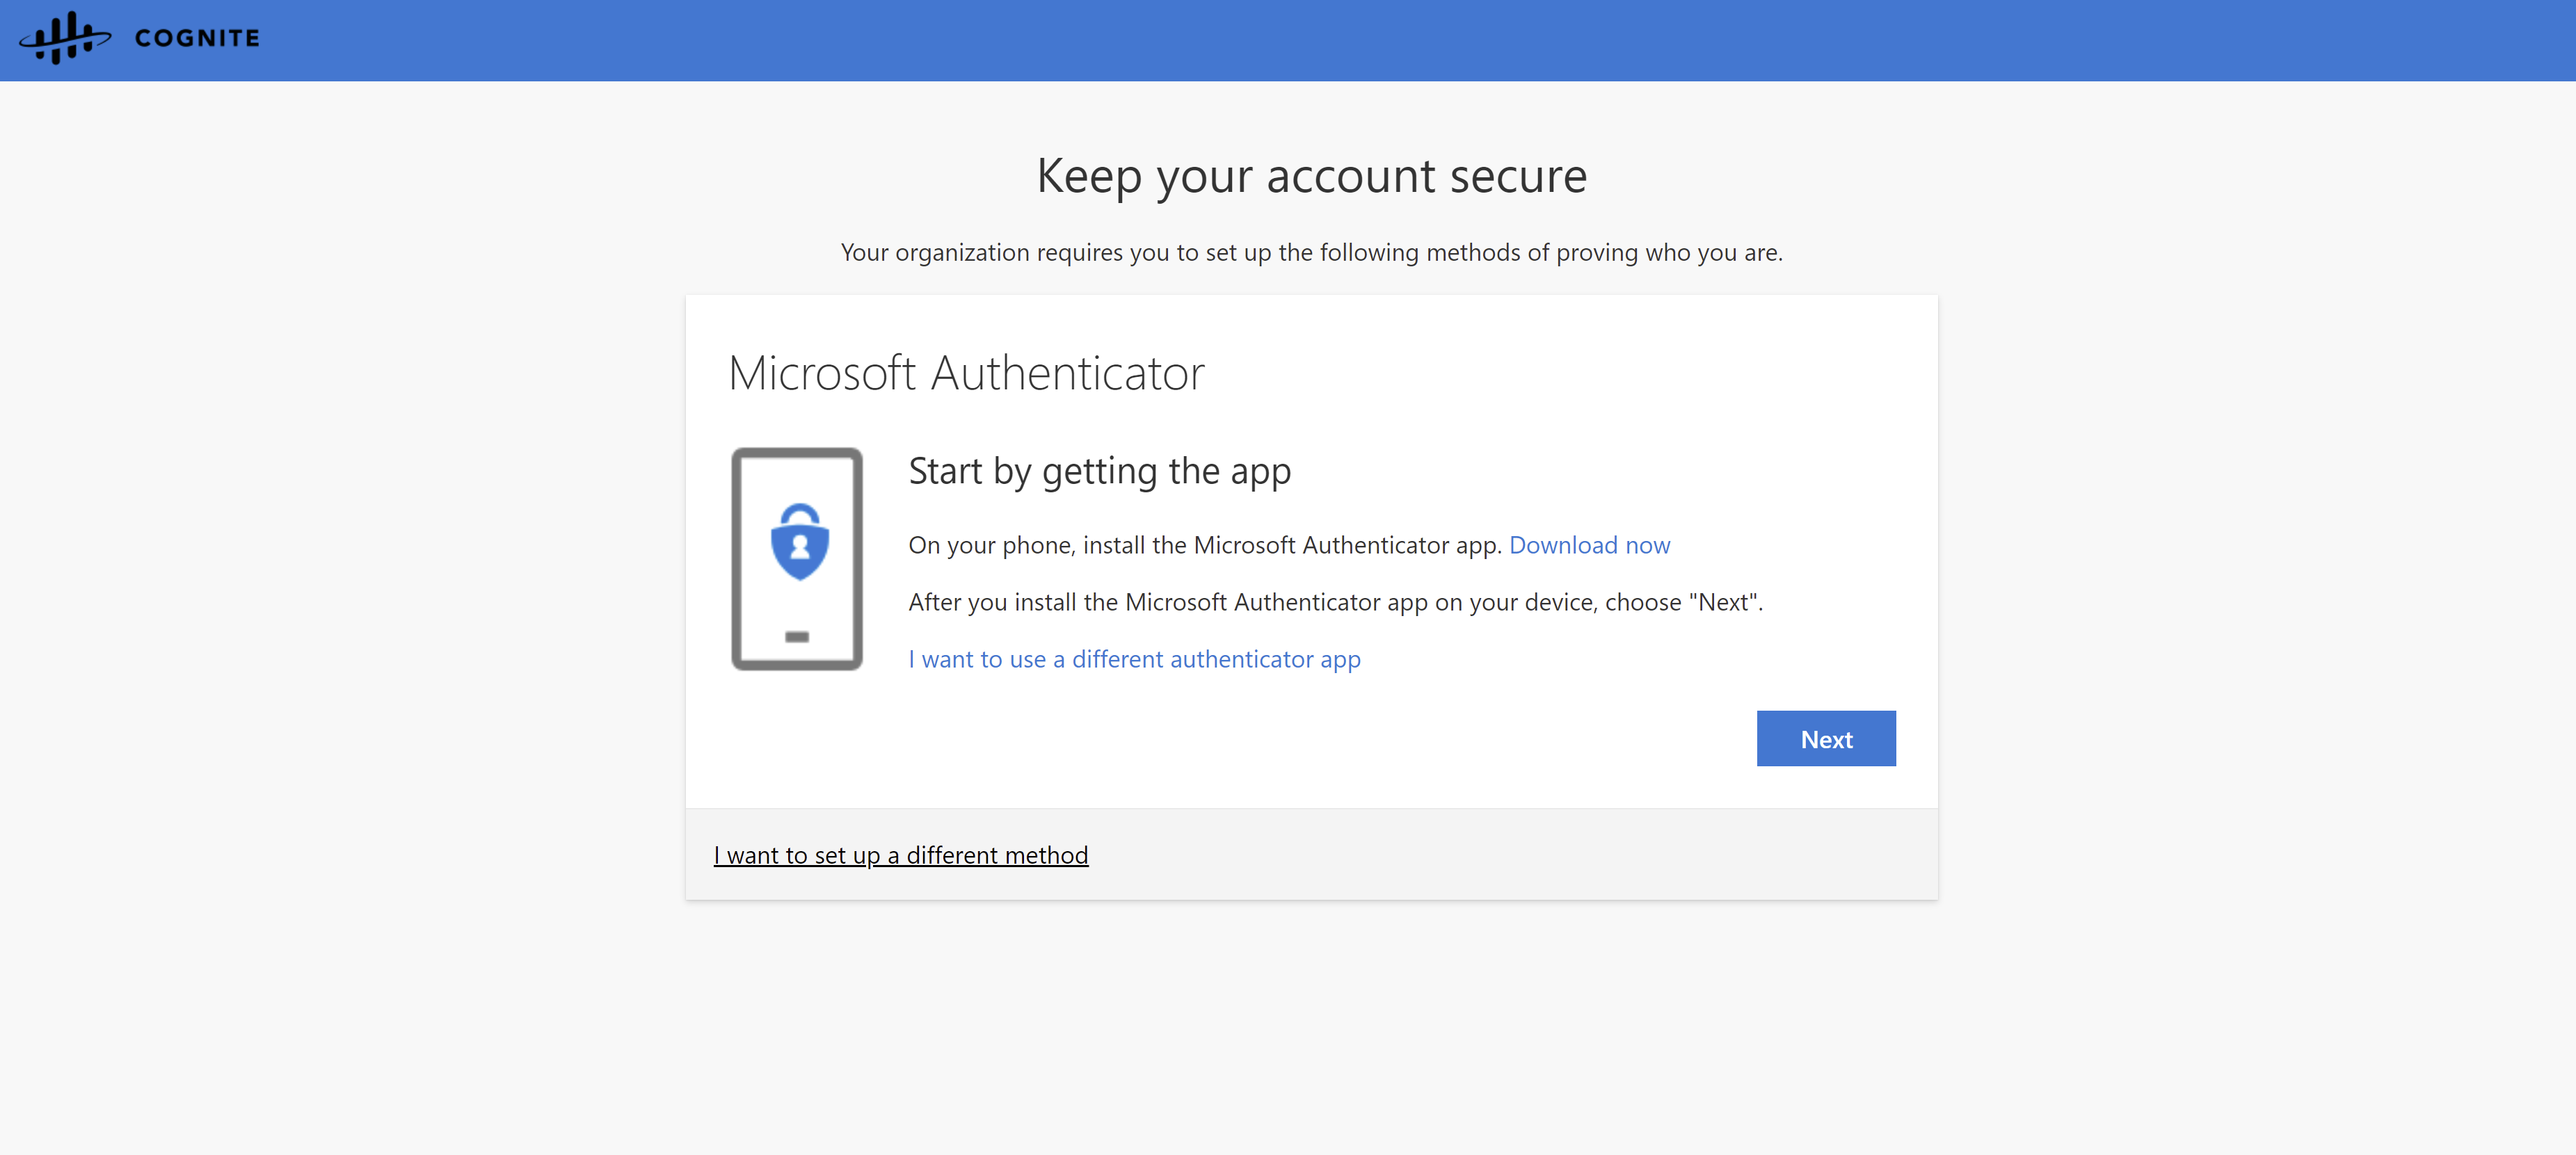
Task: Click the phone home button graphic
Action: (x=797, y=637)
